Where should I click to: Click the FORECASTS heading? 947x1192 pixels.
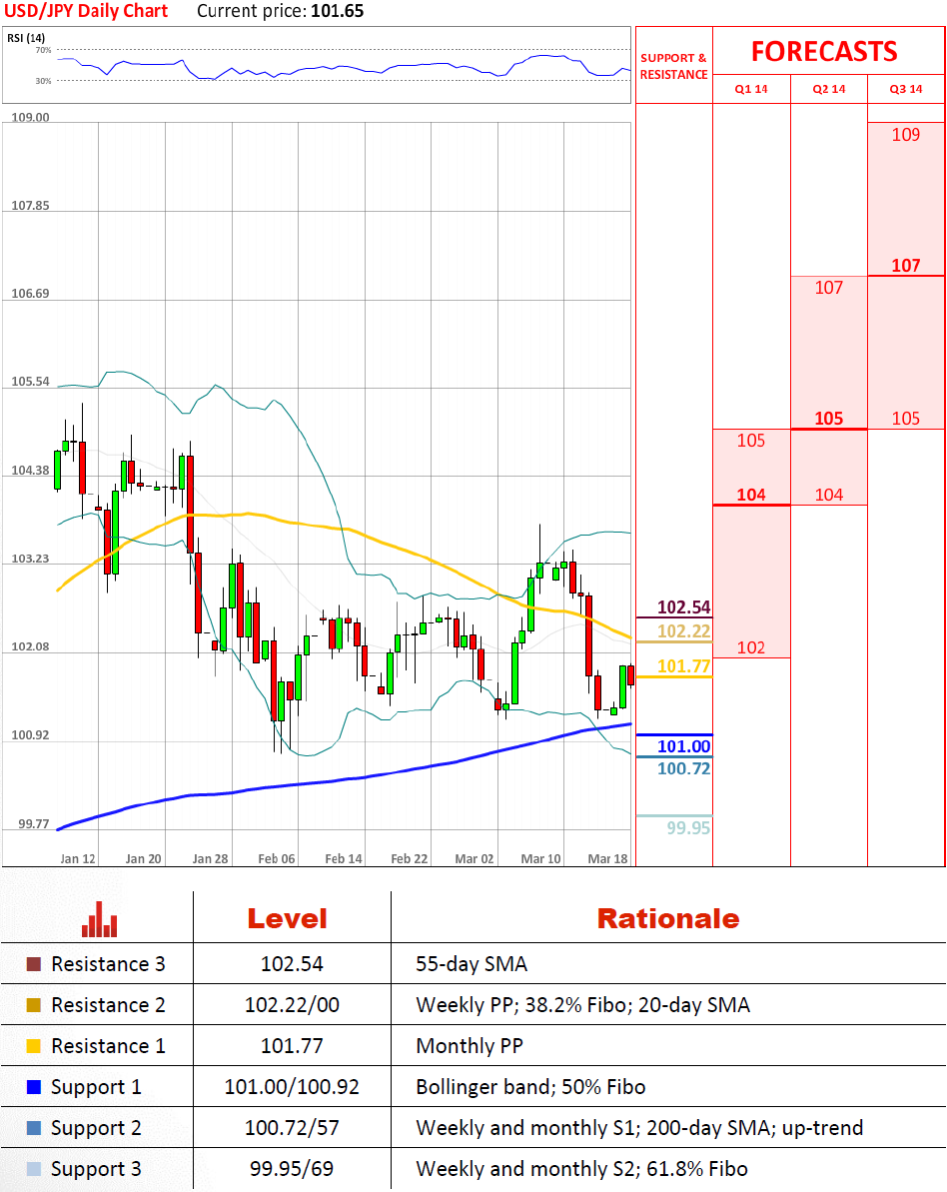[x=824, y=51]
